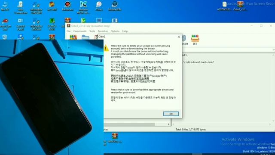Open the File menu in WinRAR
The height and width of the screenshot is (155, 275).
pos(69,31)
